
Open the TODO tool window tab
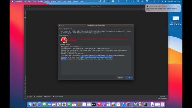click(30, 96)
